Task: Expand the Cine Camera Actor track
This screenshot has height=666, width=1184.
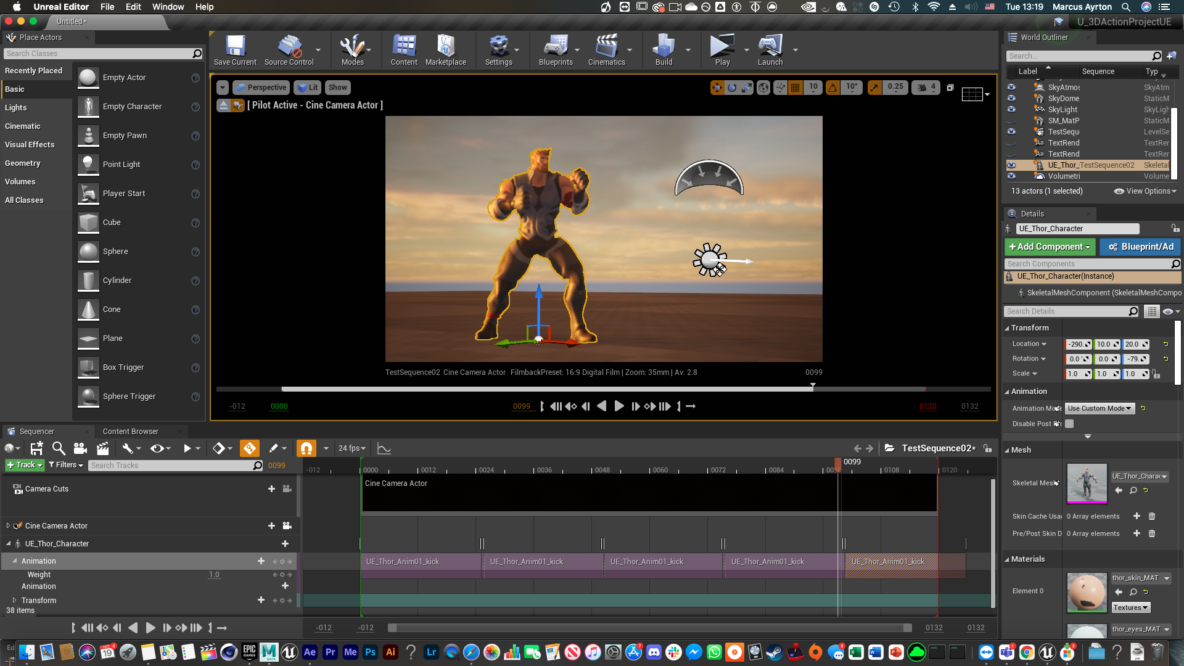Action: pos(8,525)
